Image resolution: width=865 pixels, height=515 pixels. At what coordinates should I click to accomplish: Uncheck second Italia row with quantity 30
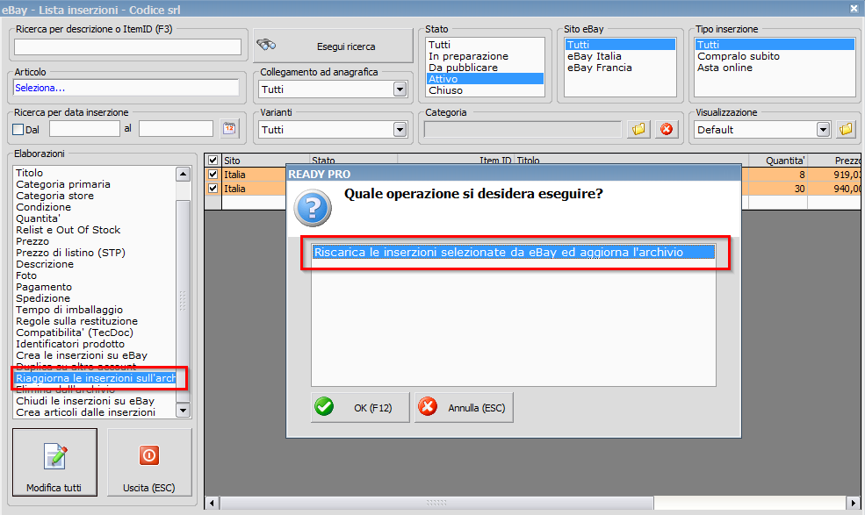[213, 189]
